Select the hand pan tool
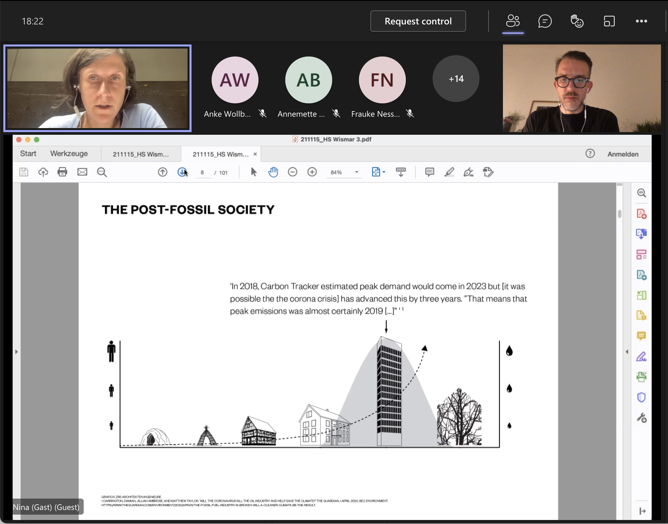The height and width of the screenshot is (524, 668). pyautogui.click(x=273, y=172)
